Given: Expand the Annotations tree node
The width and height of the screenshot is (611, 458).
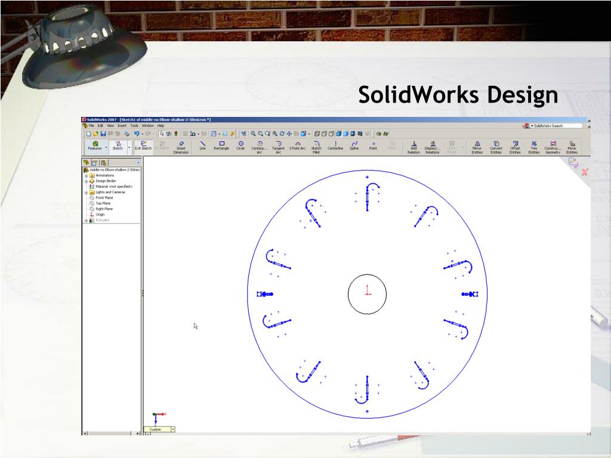Looking at the screenshot, I should pyautogui.click(x=86, y=176).
